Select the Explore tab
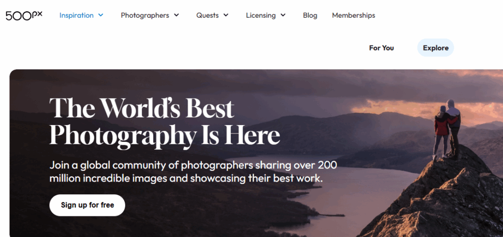Image resolution: width=503 pixels, height=237 pixels. 436,48
